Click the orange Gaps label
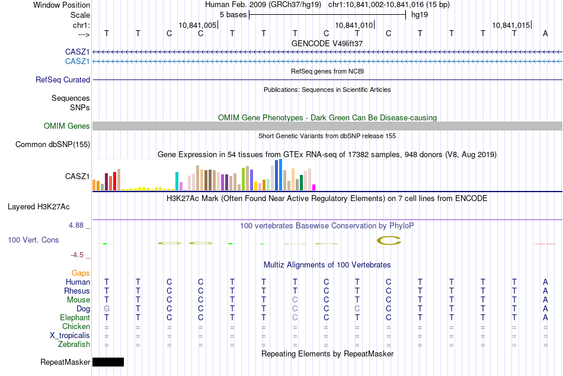Screen dimensions: 563x376 pos(81,273)
